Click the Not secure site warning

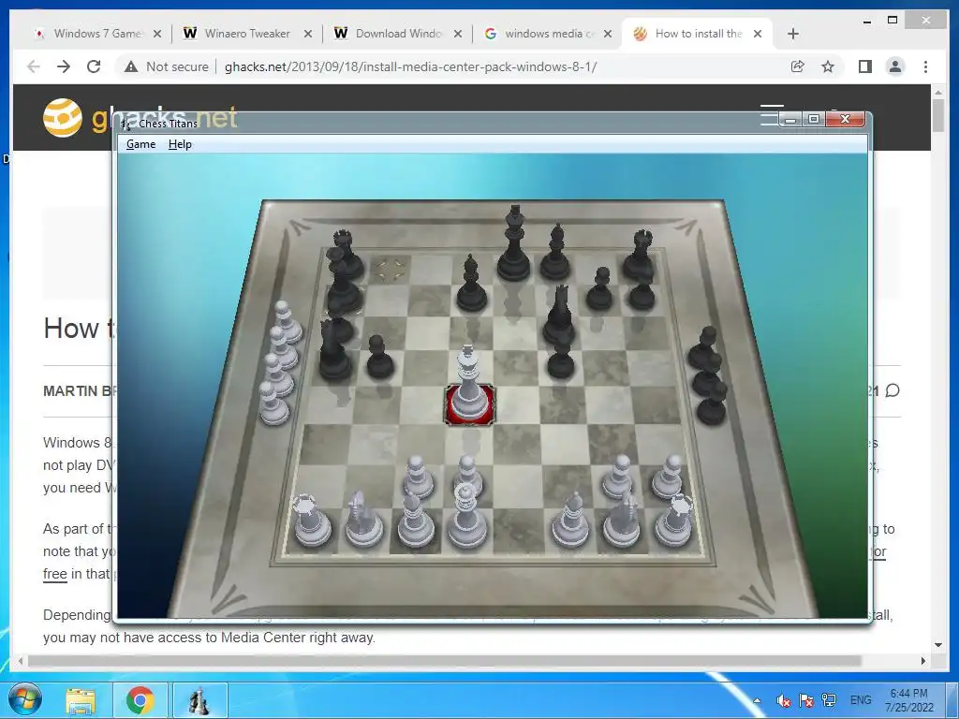[x=167, y=66]
